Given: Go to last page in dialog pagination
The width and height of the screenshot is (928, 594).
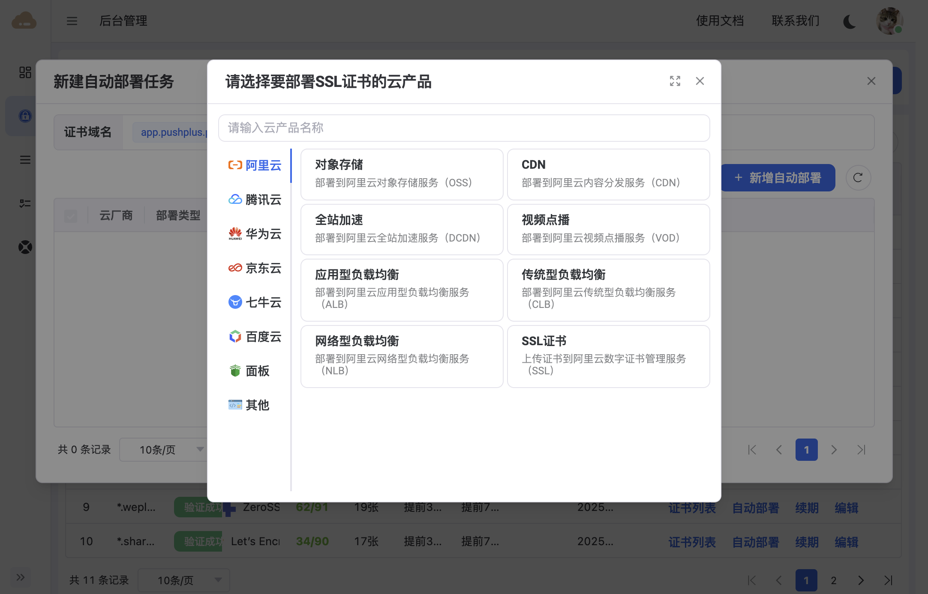Looking at the screenshot, I should (862, 450).
